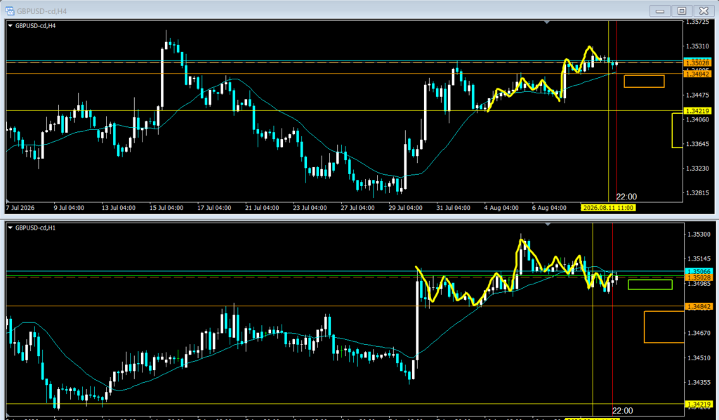
Task: Click the 17 Jul 04:00 time axis label
Action: point(214,208)
